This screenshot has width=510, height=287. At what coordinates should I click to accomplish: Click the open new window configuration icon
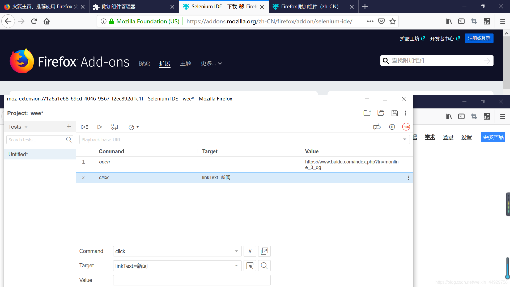[264, 251]
